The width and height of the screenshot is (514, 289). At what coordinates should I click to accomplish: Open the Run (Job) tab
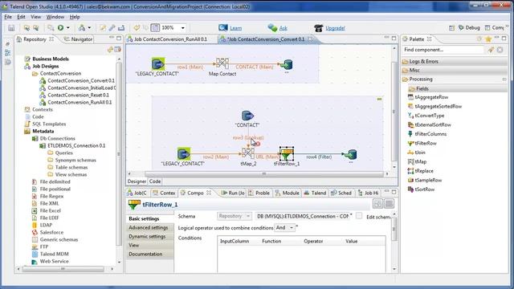233,193
